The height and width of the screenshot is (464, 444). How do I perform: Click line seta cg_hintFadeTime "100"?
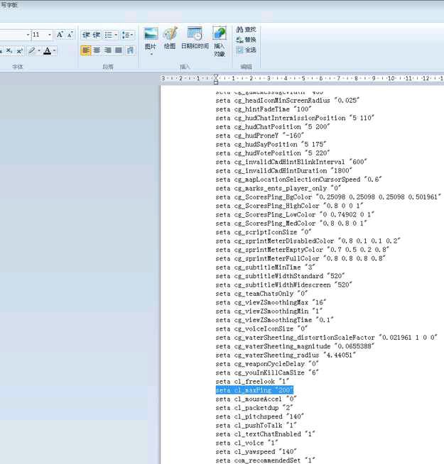click(264, 109)
